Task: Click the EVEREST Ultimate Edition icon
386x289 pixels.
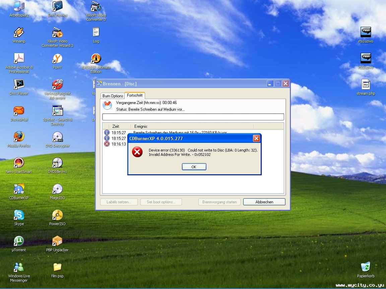Action: click(96, 64)
